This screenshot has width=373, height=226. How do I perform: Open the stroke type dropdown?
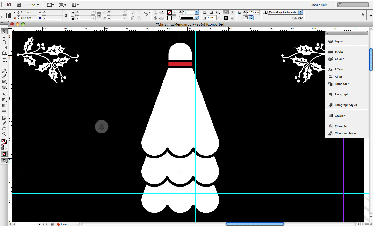click(197, 18)
